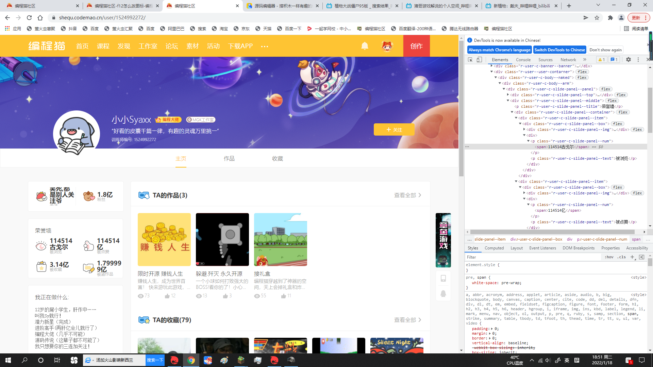Click the DevTools warnings count badge
The image size is (653, 367).
(x=602, y=59)
